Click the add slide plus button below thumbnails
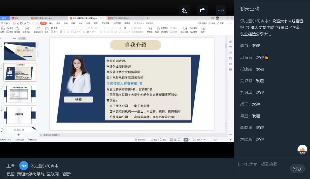Image resolution: width=310 pixels, height=179 pixels. pyautogui.click(x=19, y=135)
